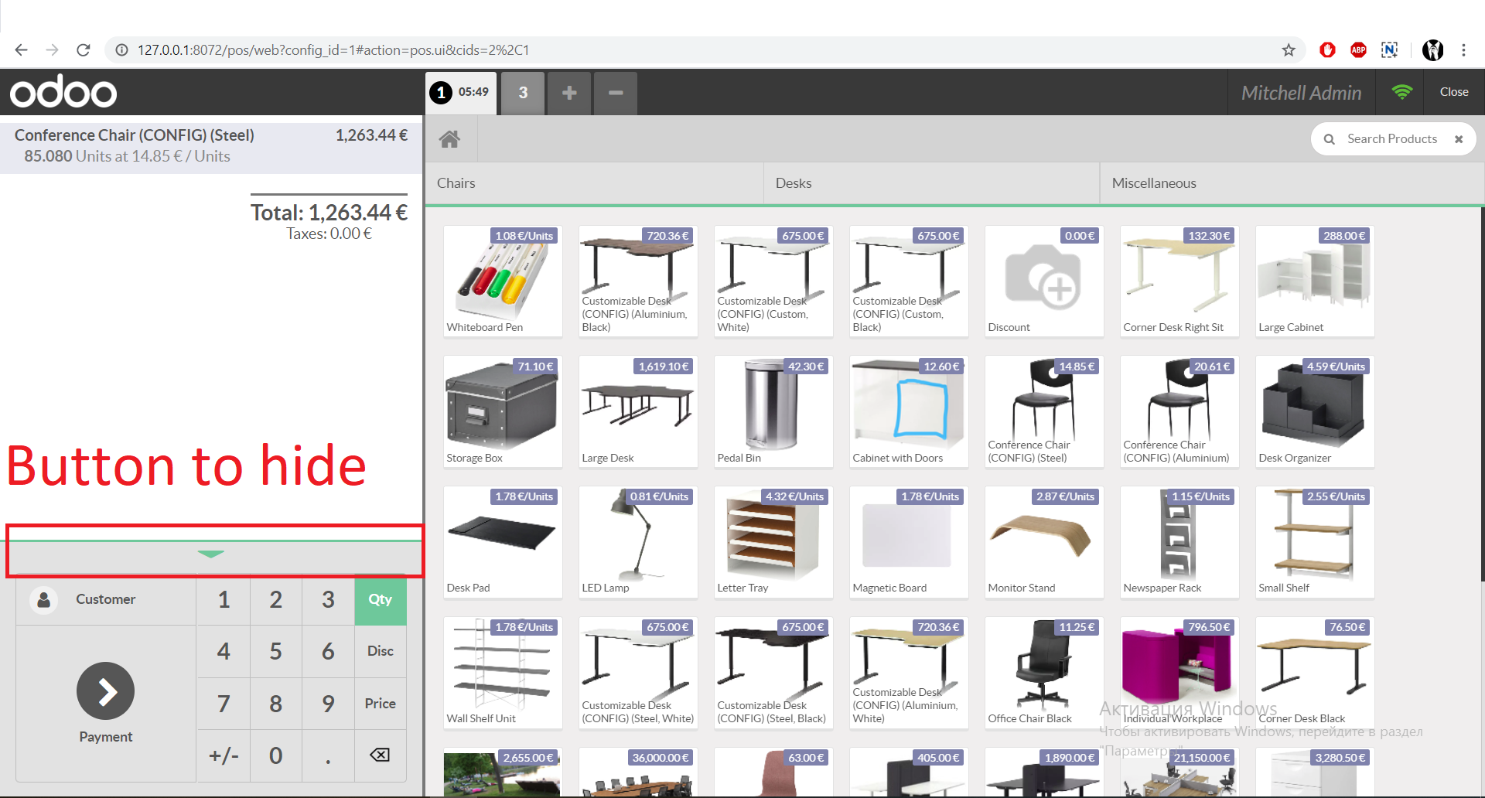Add Desk Pad to the order
Image resolution: width=1485 pixels, height=798 pixels.
[503, 542]
